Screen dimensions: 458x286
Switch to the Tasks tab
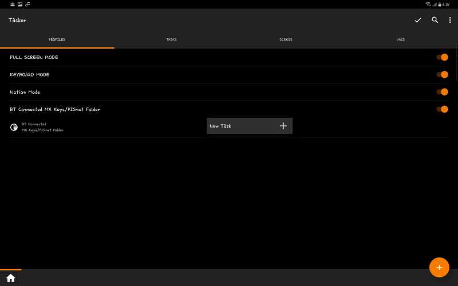click(x=171, y=39)
